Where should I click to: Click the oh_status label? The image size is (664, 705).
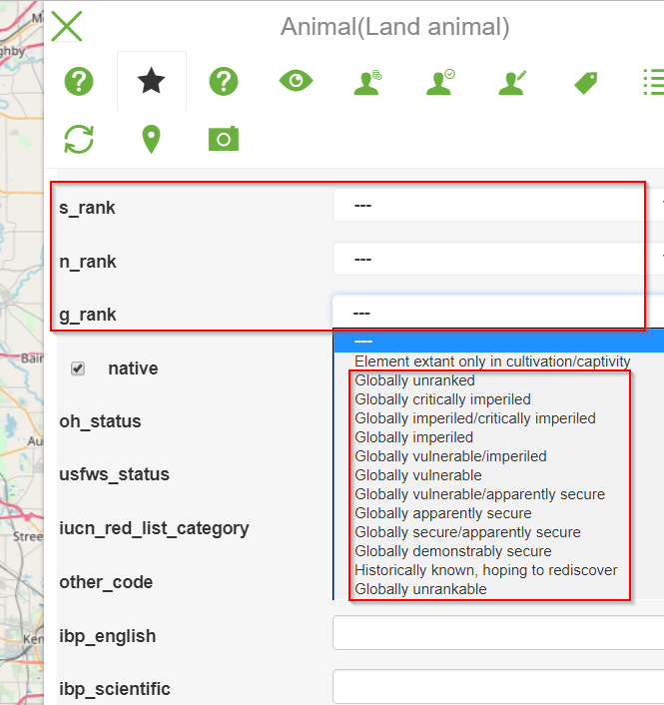click(100, 421)
